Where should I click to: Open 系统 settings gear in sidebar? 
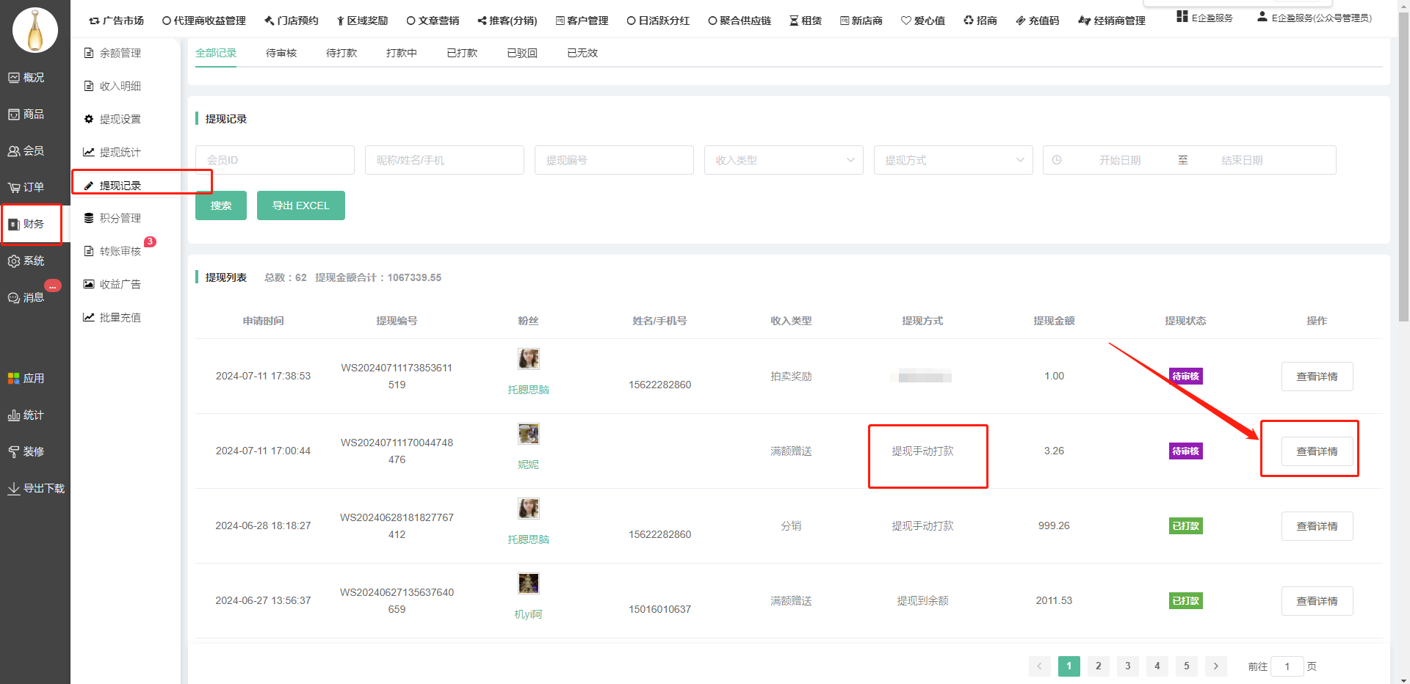(26, 261)
